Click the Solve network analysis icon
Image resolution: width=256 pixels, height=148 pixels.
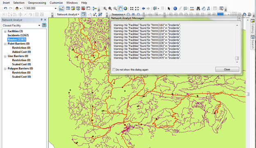(x=100, y=14)
